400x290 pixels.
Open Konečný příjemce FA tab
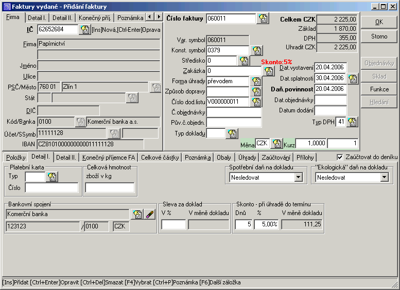(109, 158)
